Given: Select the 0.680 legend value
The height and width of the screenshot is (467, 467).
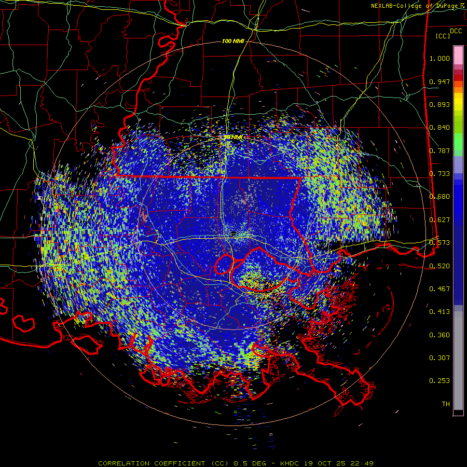Looking at the screenshot, I should 439,197.
